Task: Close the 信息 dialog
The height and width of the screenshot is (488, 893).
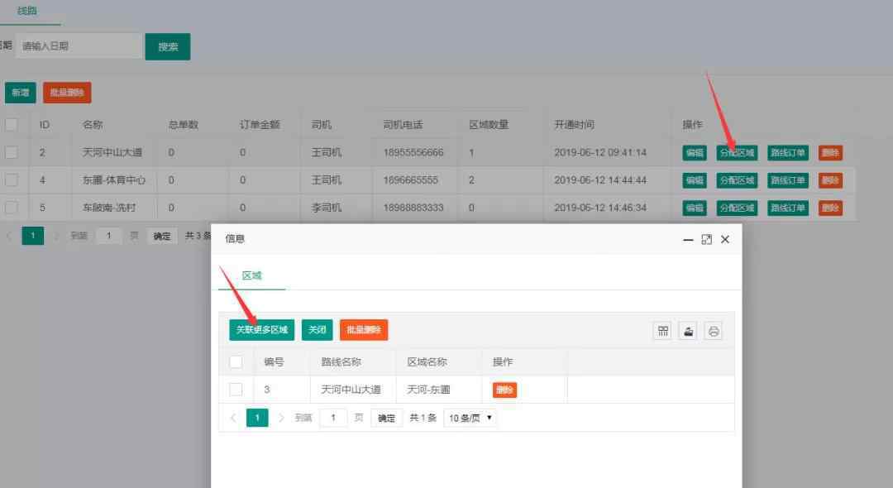Action: coord(725,240)
